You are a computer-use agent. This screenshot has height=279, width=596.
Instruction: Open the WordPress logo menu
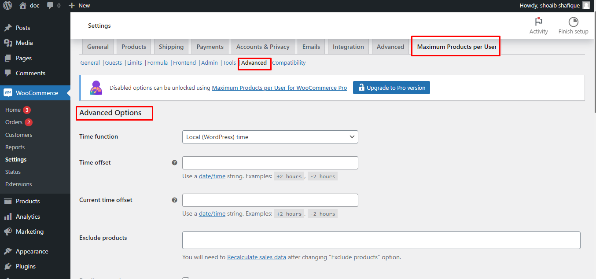[x=7, y=5]
